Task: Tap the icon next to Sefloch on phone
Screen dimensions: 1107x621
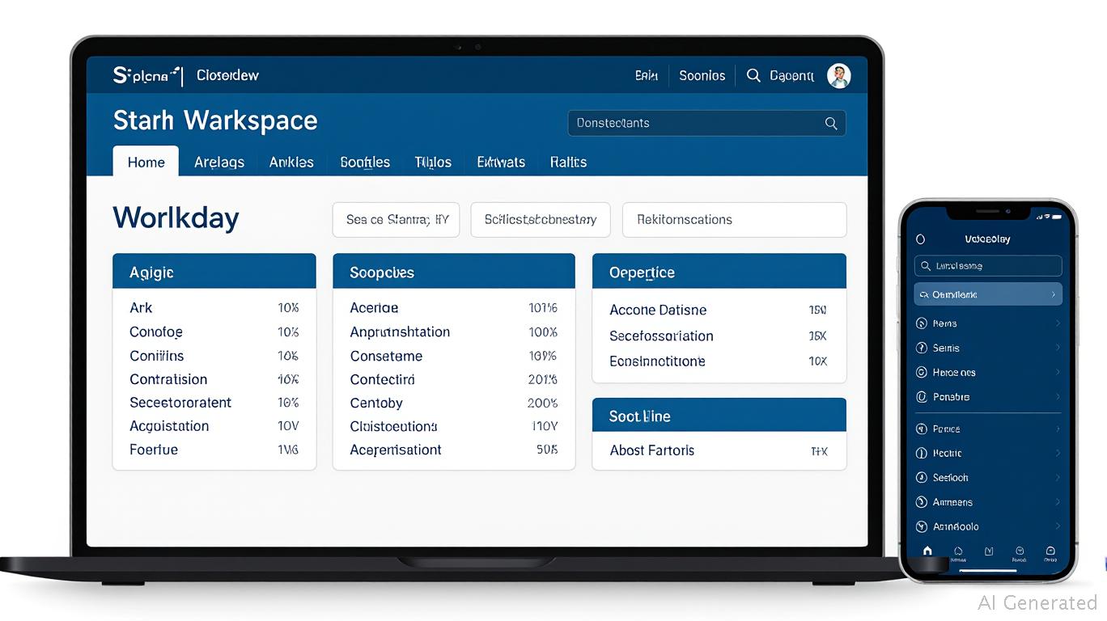Action: click(x=921, y=478)
